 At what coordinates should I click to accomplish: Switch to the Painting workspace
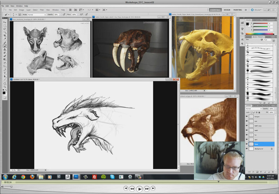(238, 10)
